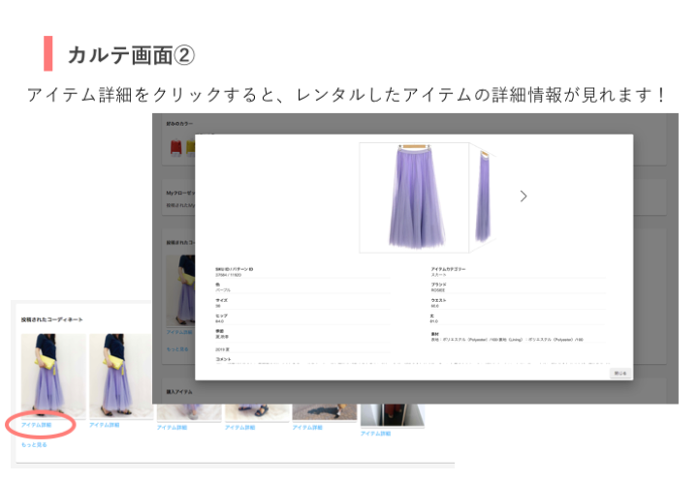Click the partial side-view skirt image

[x=482, y=196]
